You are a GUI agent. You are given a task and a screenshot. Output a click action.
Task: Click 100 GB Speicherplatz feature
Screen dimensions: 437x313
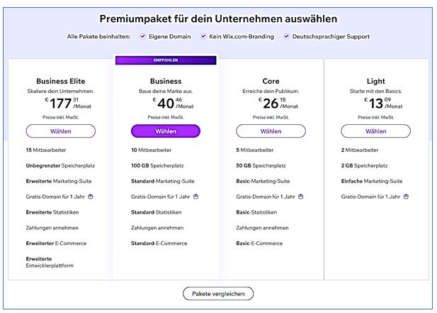coord(157,165)
